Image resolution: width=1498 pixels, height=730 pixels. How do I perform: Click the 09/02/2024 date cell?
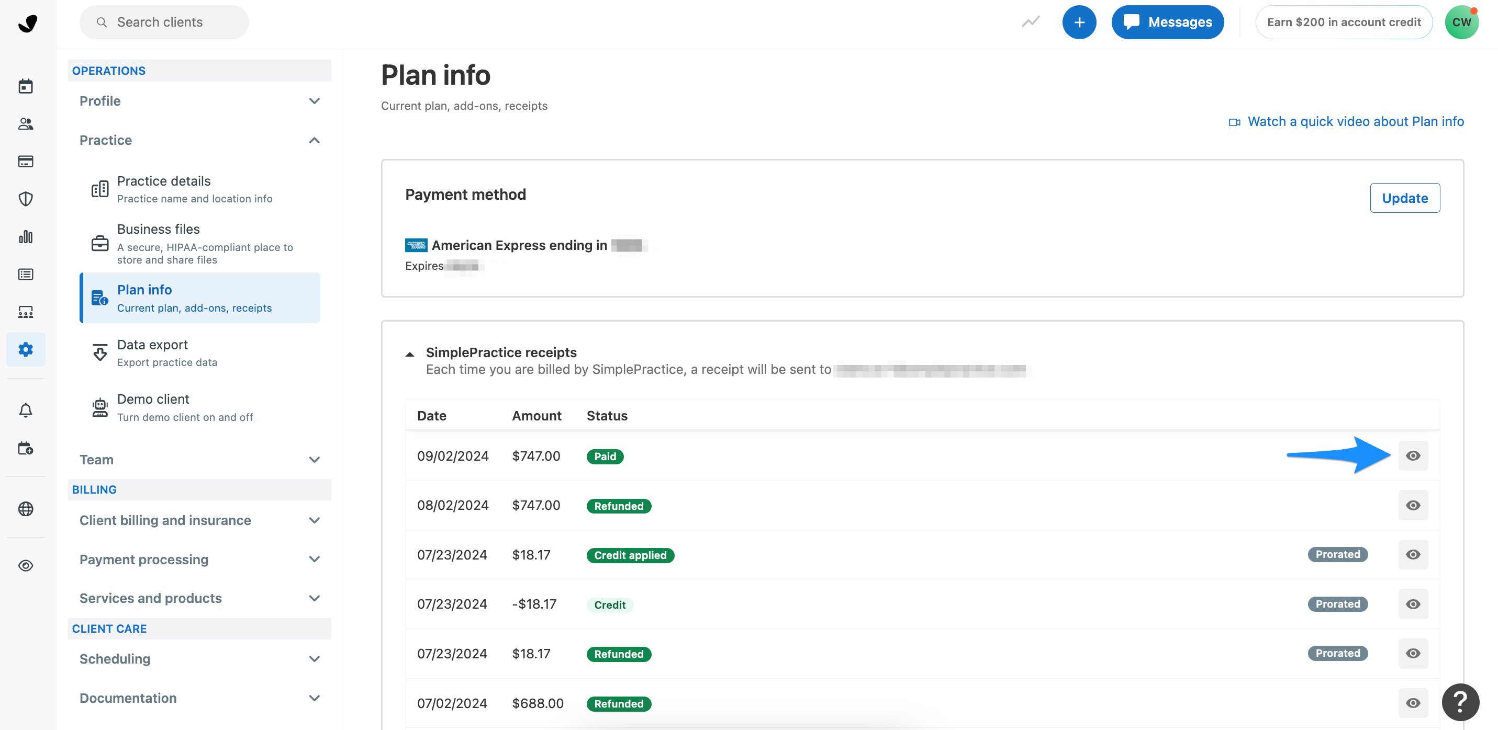tap(452, 455)
